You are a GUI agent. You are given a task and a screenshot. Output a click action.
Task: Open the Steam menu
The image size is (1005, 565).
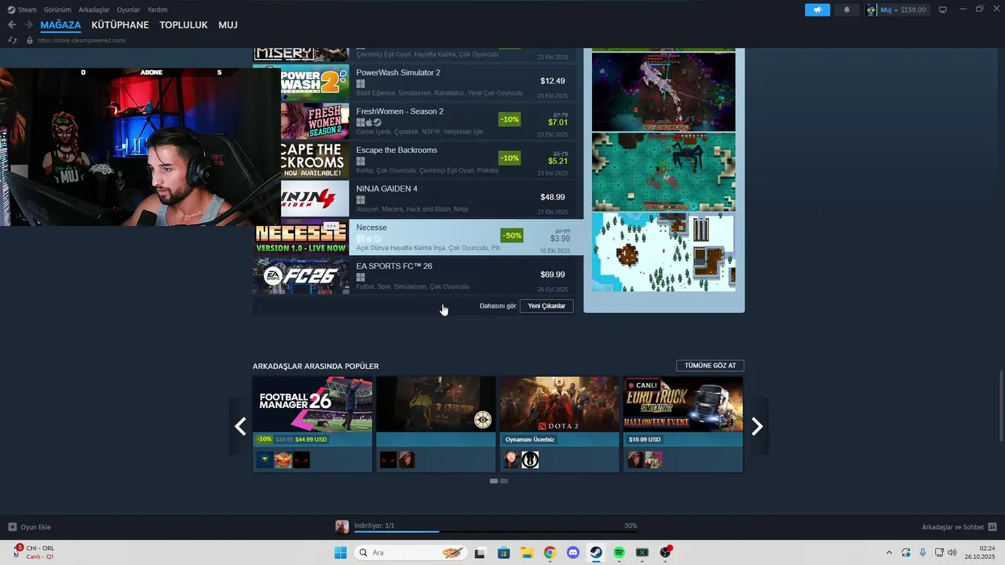tap(22, 9)
